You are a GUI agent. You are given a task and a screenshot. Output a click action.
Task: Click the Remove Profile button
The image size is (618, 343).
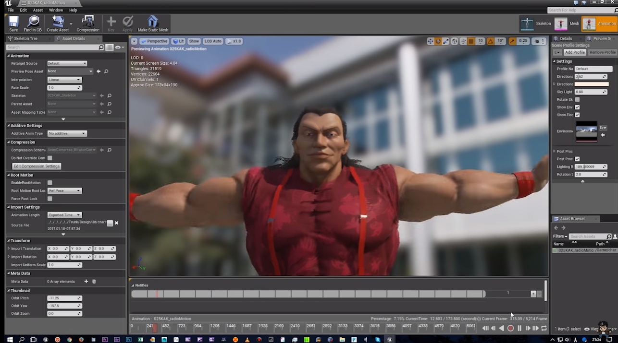pyautogui.click(x=603, y=52)
